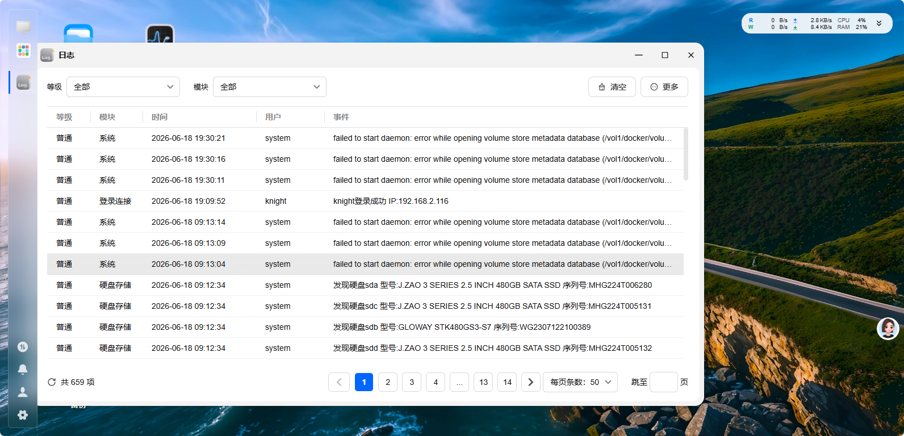Open the app grid launcher icon
This screenshot has height=436, width=904.
point(23,51)
